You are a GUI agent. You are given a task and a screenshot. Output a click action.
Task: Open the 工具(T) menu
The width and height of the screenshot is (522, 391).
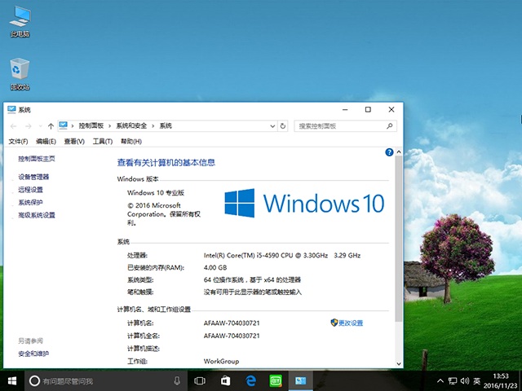point(102,142)
